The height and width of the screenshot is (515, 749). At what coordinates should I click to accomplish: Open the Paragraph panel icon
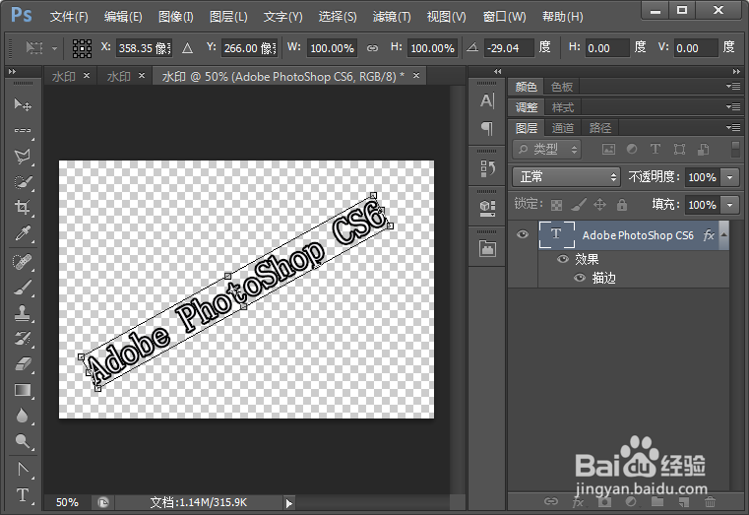pyautogui.click(x=487, y=128)
